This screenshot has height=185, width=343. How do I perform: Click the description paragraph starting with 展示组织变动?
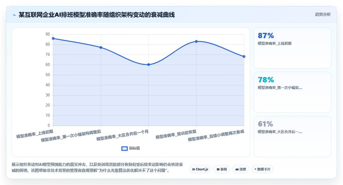tap(97, 168)
